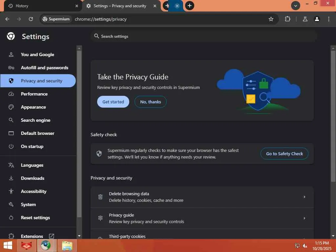
Task: Open System settings
Action: pyautogui.click(x=37, y=204)
